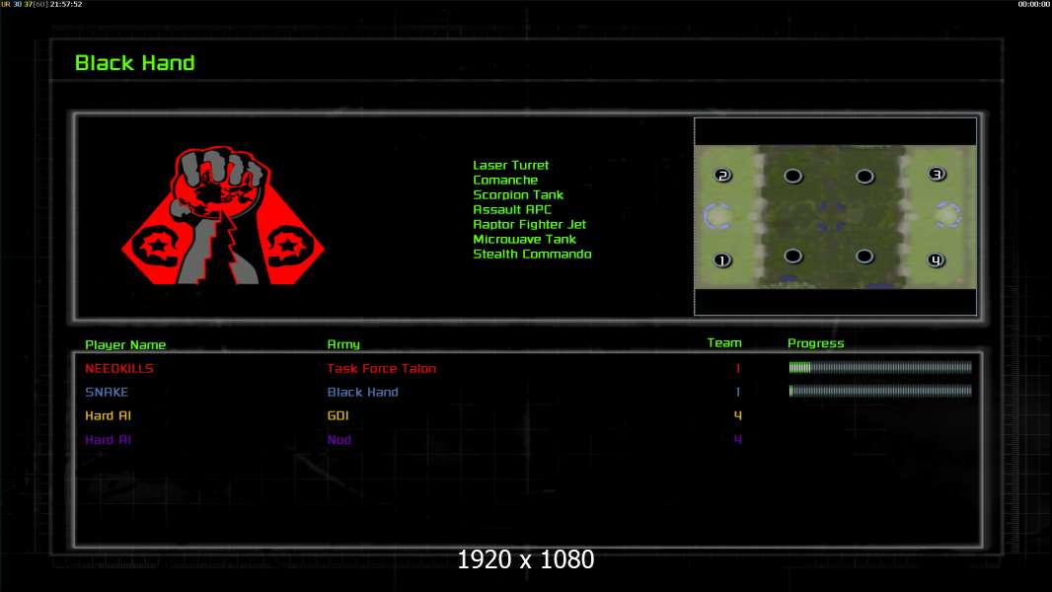The height and width of the screenshot is (592, 1052).
Task: Click the Task Force Talon army cell
Action: click(x=381, y=368)
